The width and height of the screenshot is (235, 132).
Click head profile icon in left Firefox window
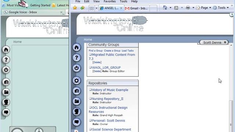click(x=6, y=102)
